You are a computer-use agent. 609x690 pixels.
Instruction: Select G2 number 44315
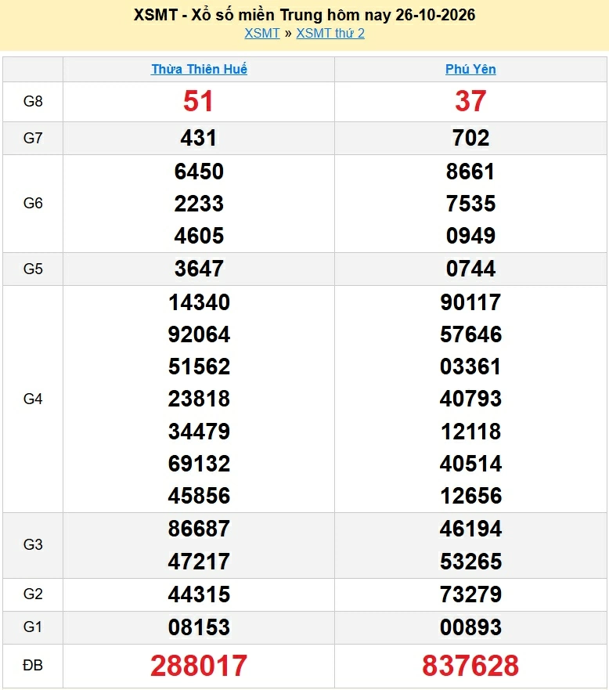tap(199, 594)
